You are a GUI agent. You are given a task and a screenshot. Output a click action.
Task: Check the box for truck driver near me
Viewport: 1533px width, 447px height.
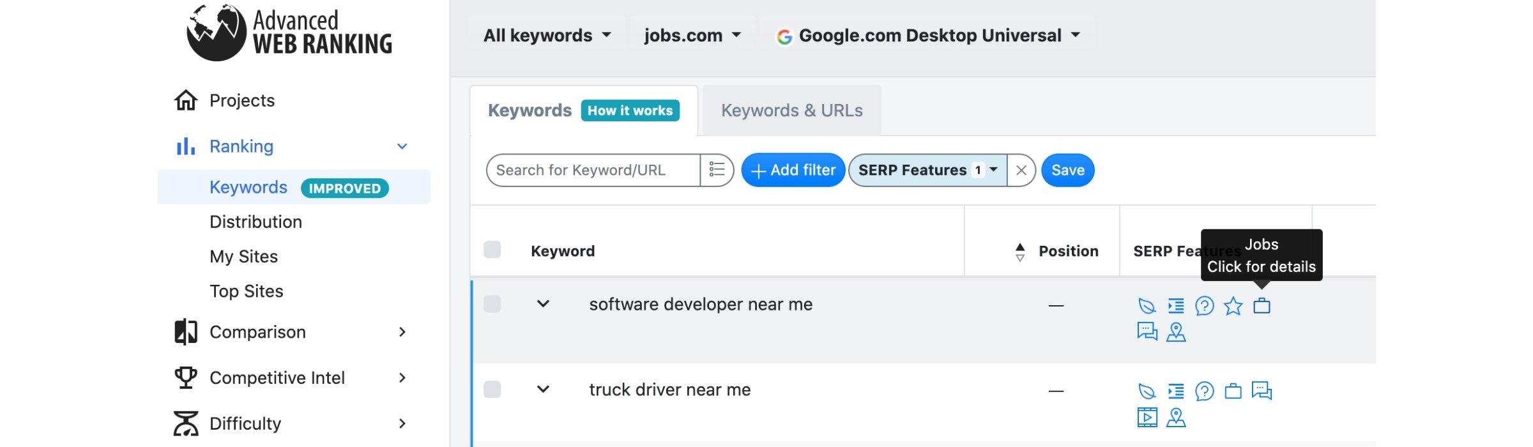(x=492, y=390)
